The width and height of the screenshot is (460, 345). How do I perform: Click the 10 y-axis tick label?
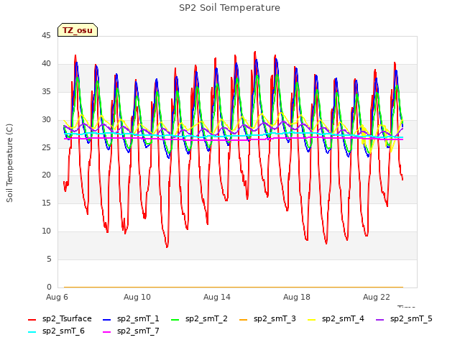[x=46, y=231]
